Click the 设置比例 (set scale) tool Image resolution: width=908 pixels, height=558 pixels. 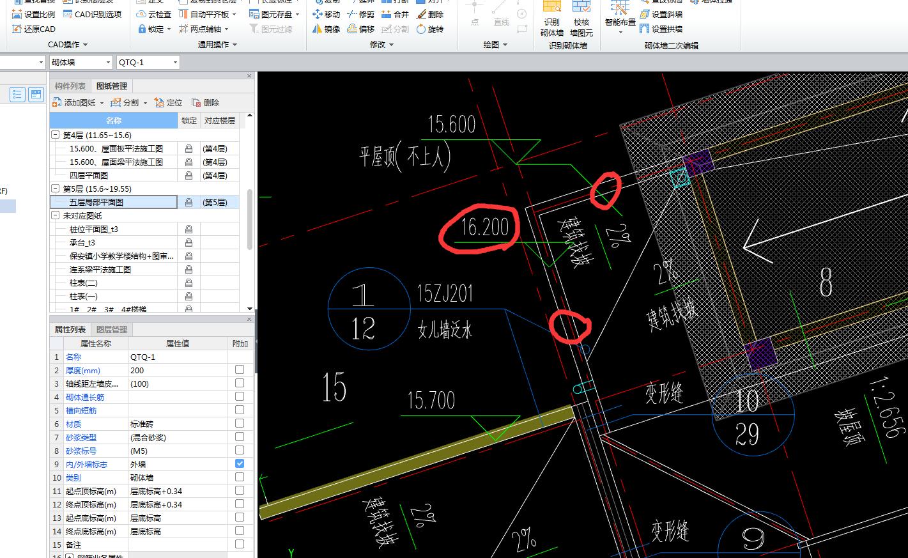point(33,14)
